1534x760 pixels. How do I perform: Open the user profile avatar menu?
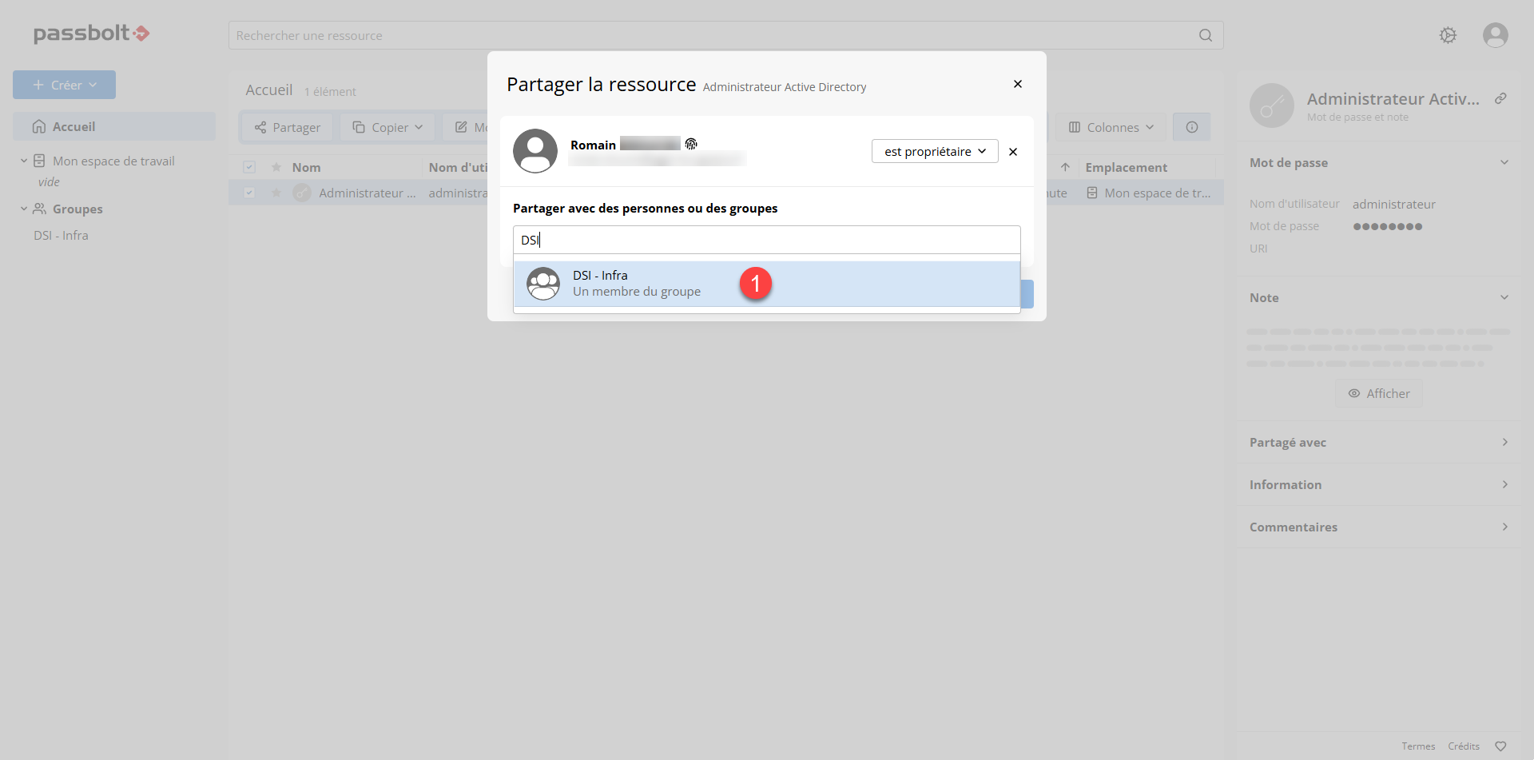[1495, 35]
